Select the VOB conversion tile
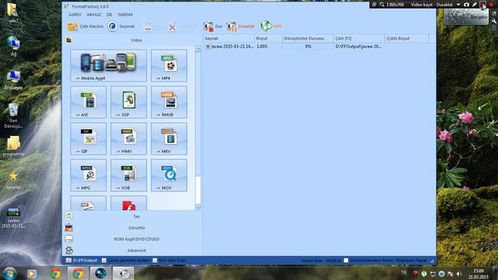Viewport: 498px width, 280px height. (128, 175)
